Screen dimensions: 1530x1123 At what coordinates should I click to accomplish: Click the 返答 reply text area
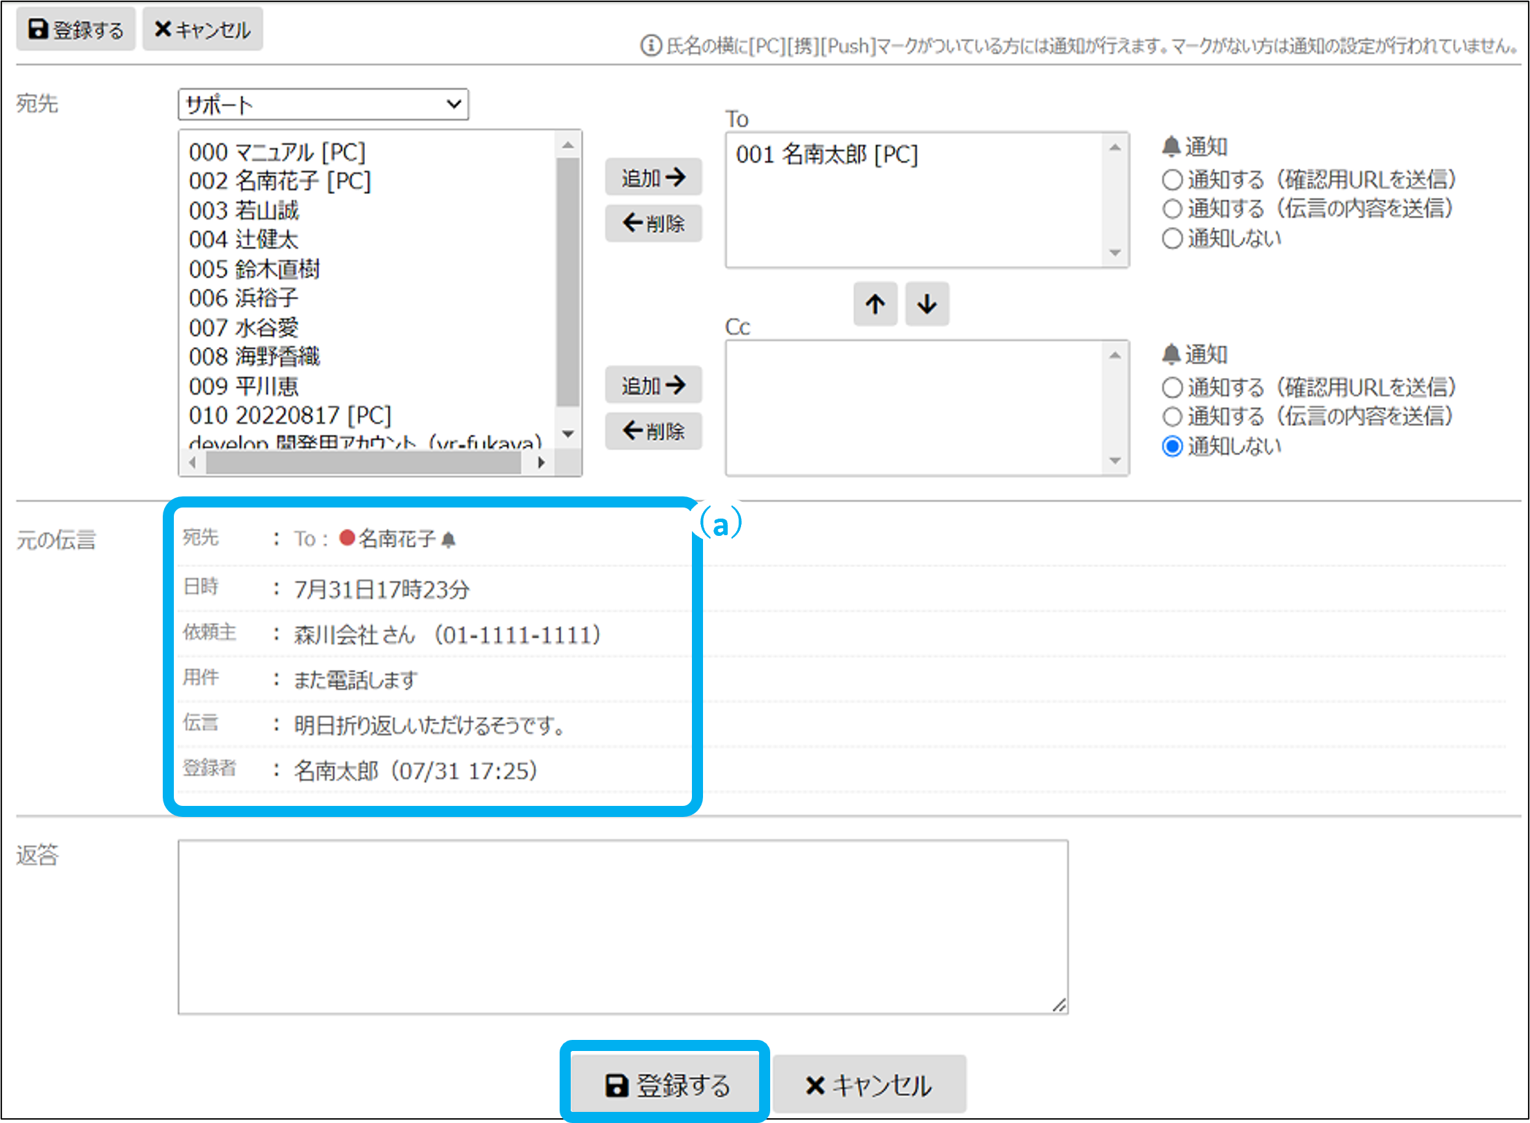[x=622, y=926]
